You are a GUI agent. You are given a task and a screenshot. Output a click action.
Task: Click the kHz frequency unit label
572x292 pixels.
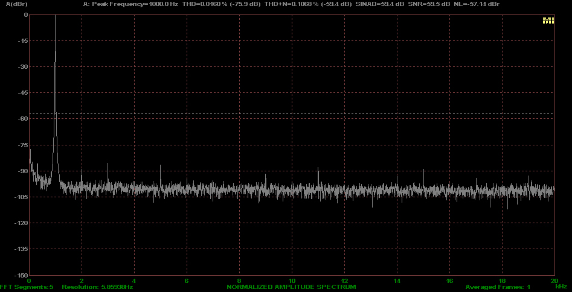561,287
